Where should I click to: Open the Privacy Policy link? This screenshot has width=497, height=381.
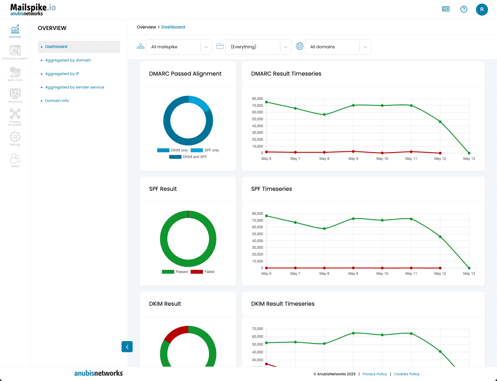coord(375,374)
